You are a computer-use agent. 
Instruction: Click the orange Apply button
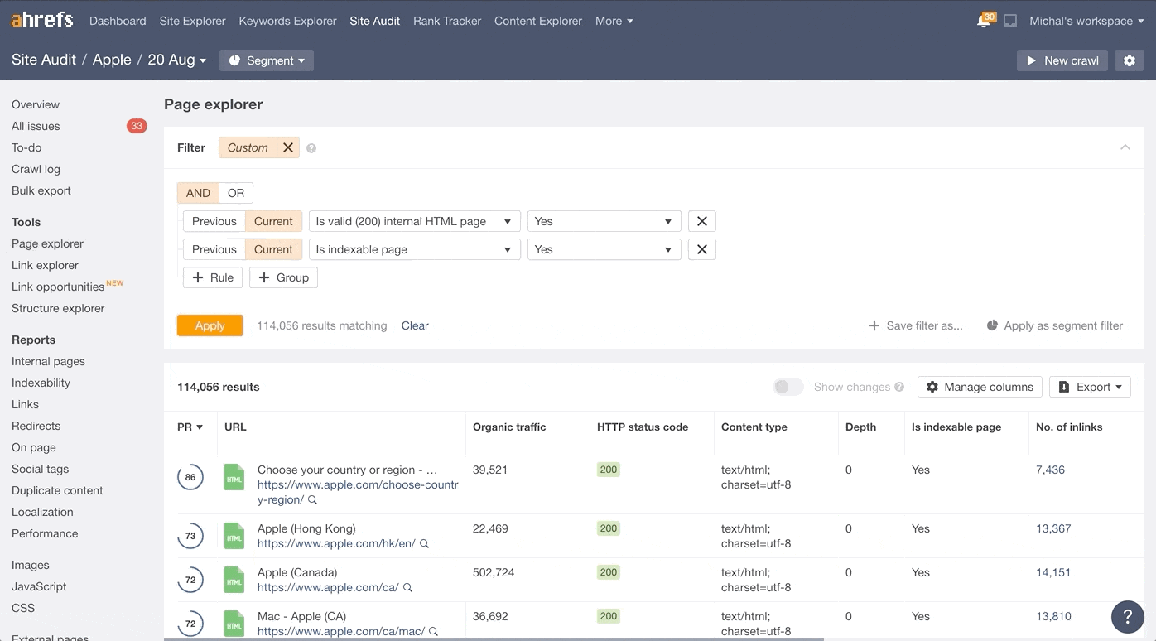pyautogui.click(x=210, y=325)
